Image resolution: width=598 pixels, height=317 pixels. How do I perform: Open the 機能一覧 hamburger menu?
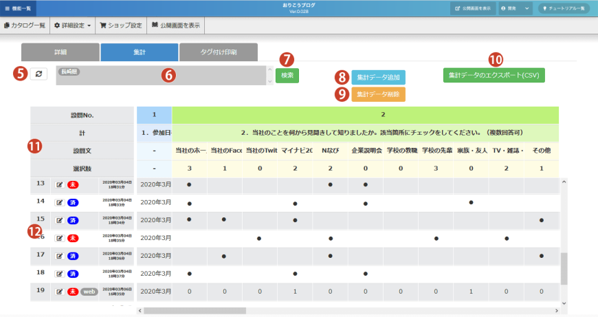(x=18, y=8)
